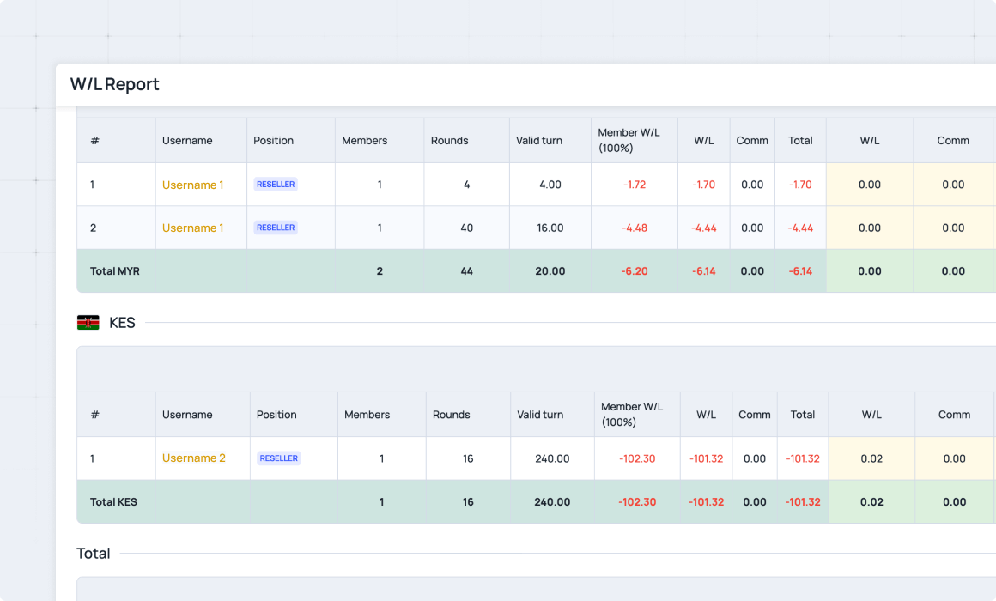
Task: Click the RESELLER badge in MYR row 1
Action: click(x=276, y=185)
